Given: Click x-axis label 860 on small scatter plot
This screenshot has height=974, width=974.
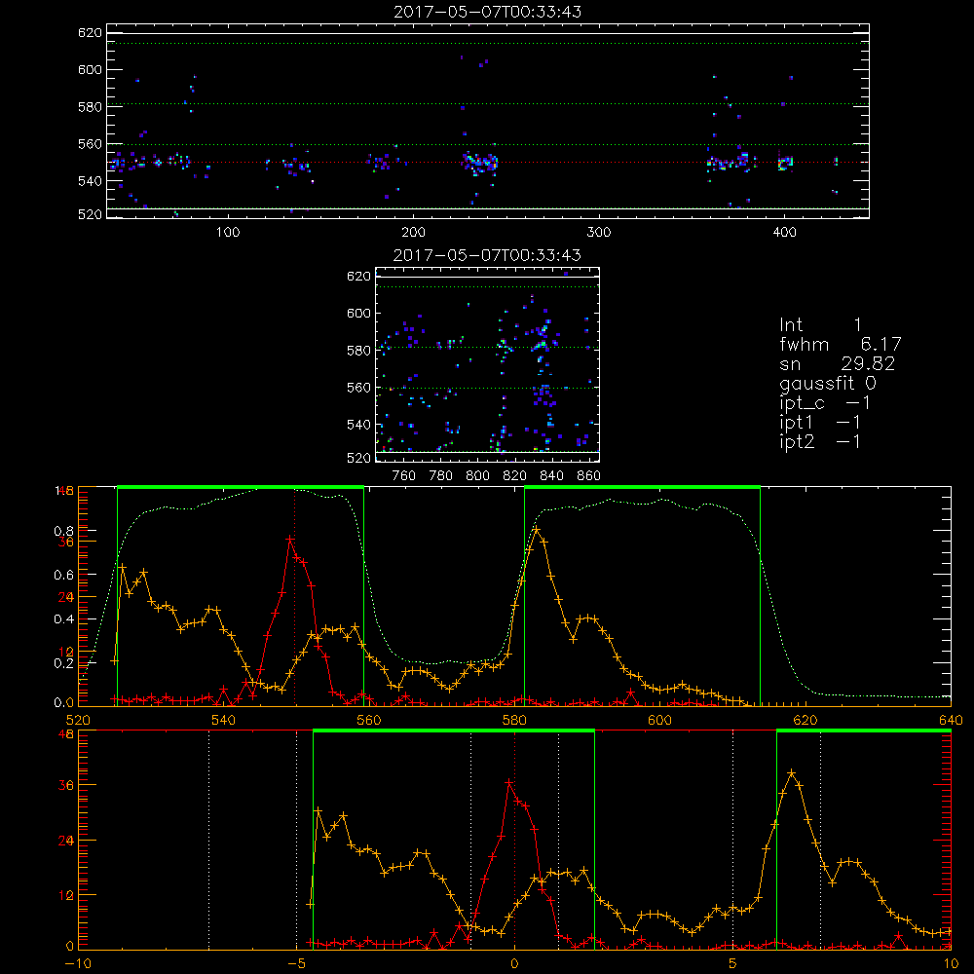Looking at the screenshot, I should click(x=589, y=476).
